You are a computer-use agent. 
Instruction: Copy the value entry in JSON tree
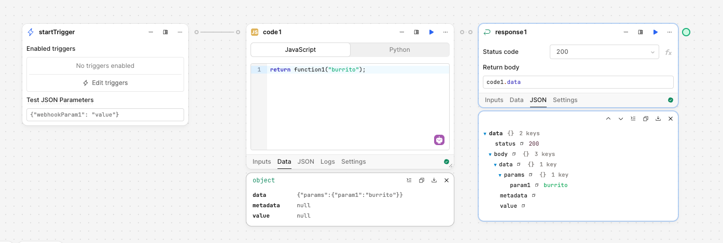point(523,206)
